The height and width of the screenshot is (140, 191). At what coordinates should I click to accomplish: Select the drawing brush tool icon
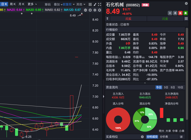pyautogui.click(x=95, y=4)
